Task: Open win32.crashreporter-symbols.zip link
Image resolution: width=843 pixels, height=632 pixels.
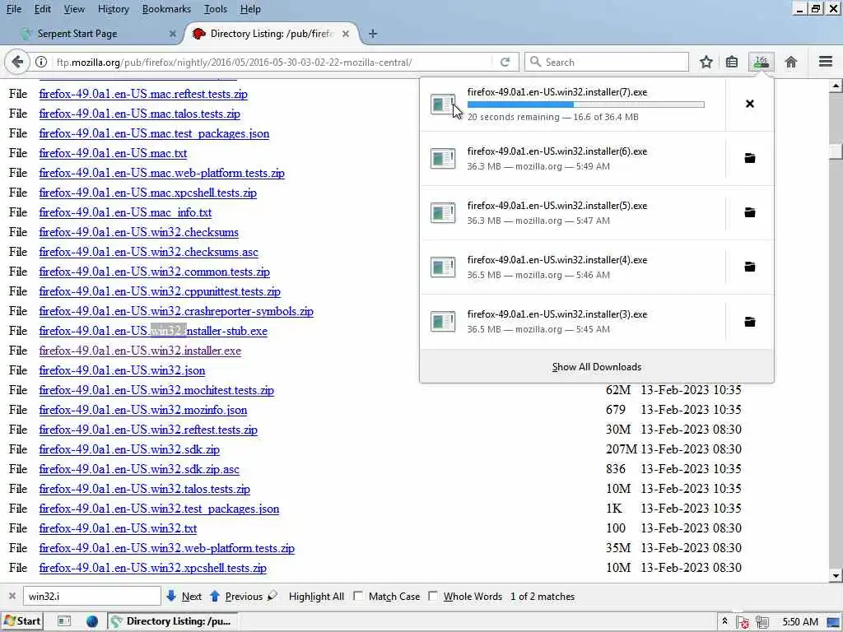Action: click(176, 311)
